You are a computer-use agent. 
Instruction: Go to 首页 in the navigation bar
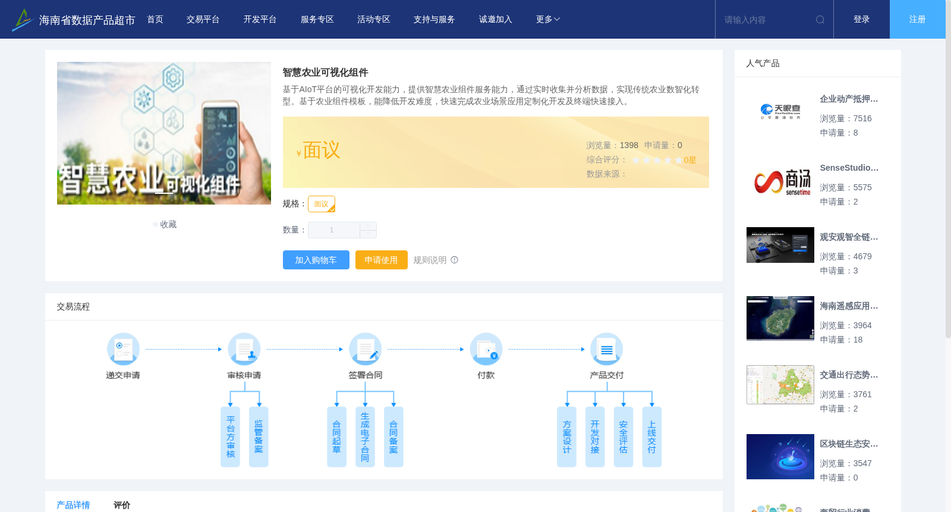155,20
